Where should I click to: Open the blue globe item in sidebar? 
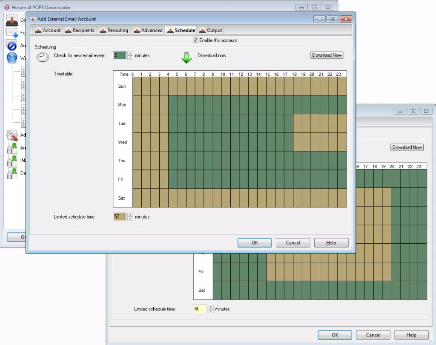(x=12, y=58)
